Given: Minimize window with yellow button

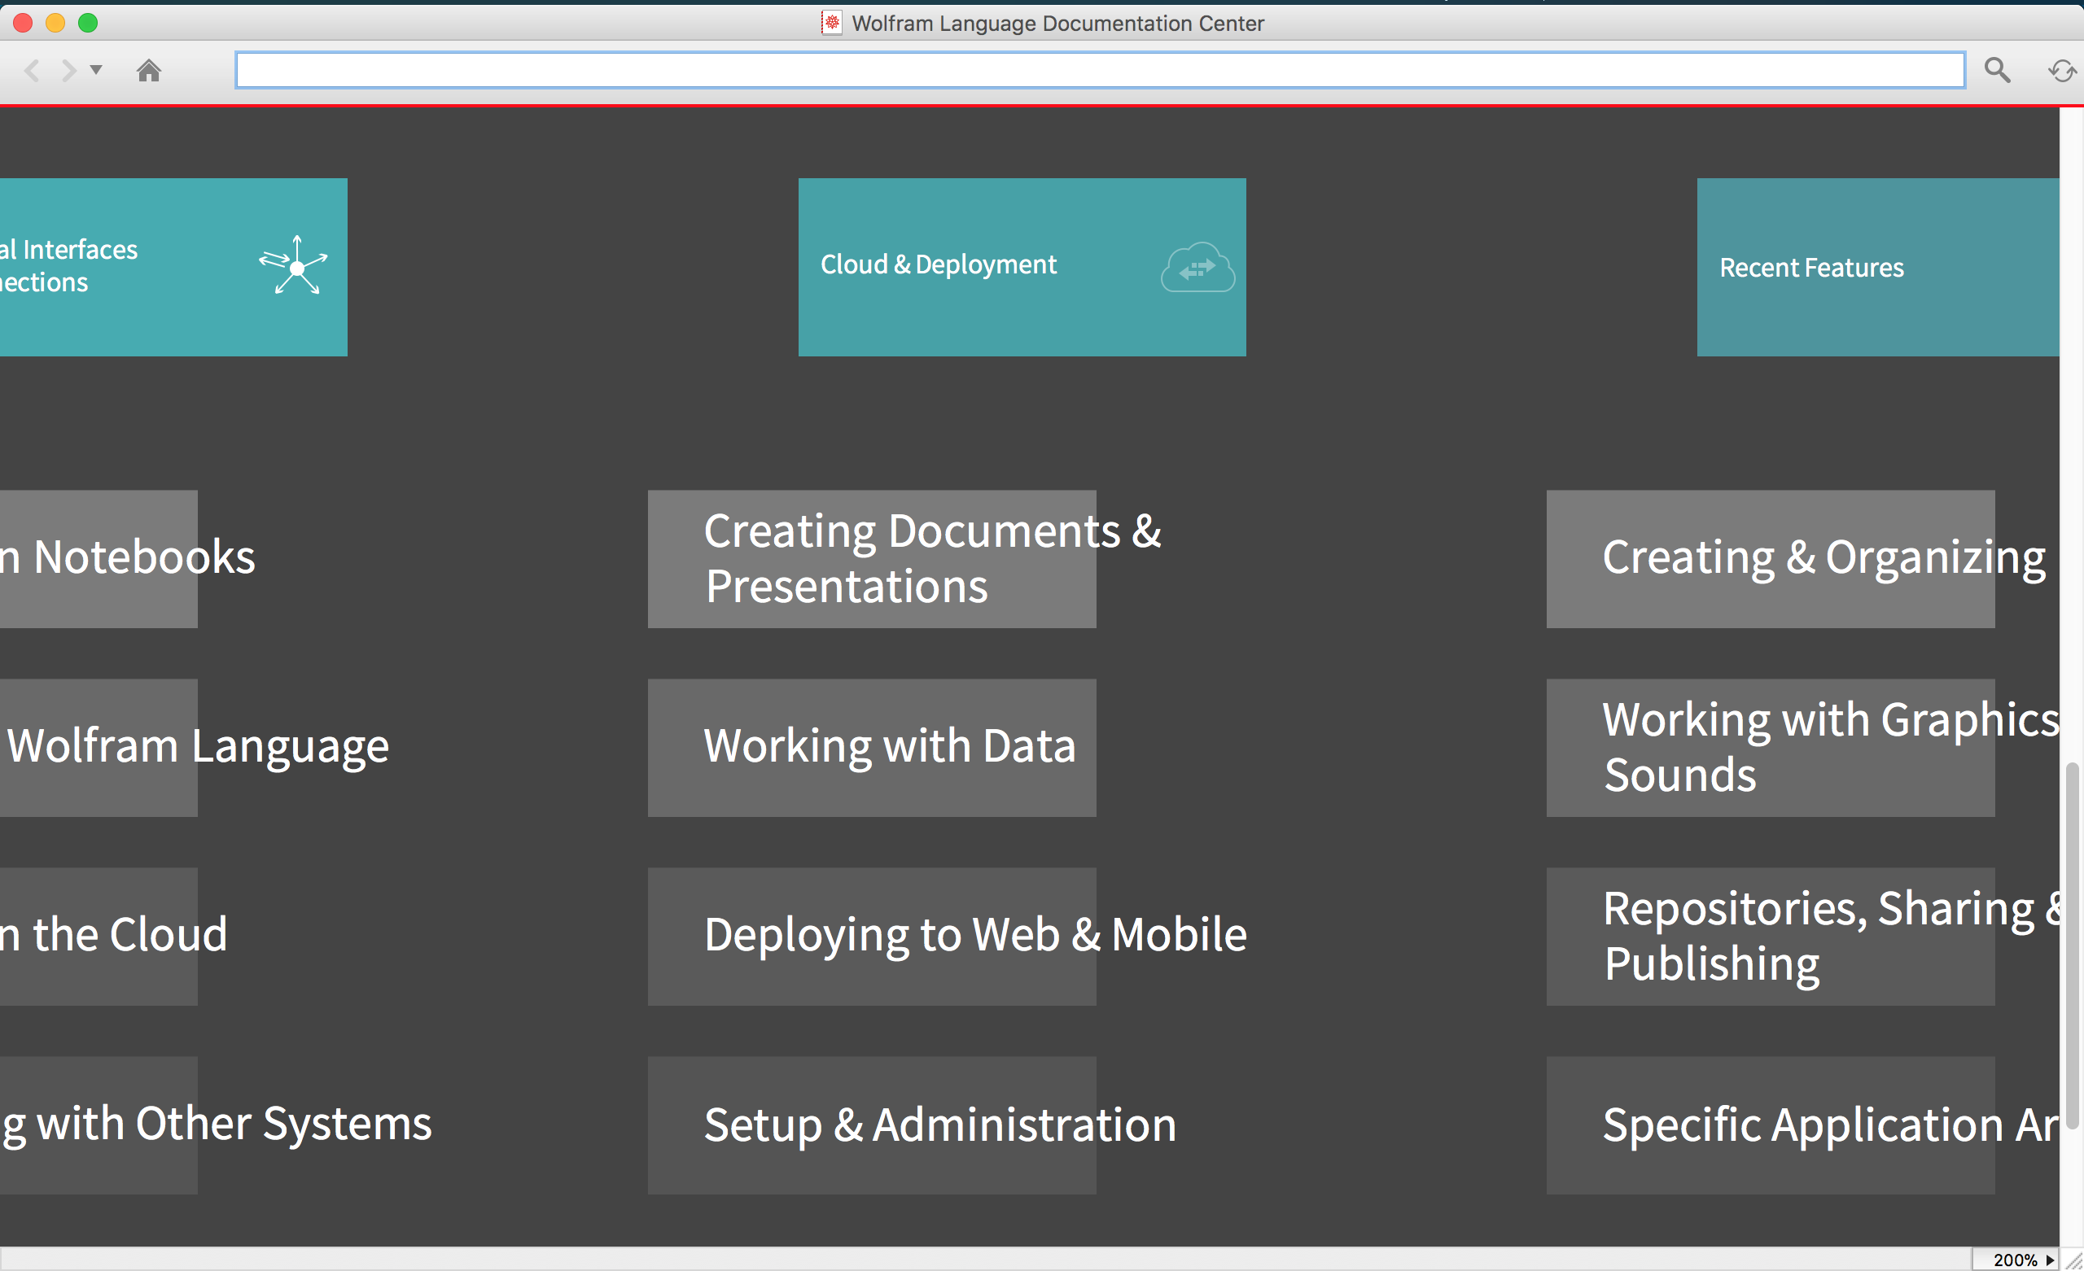Looking at the screenshot, I should pyautogui.click(x=55, y=23).
